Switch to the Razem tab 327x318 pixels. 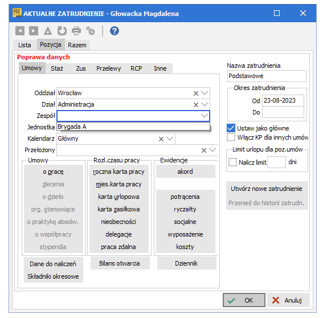point(77,45)
